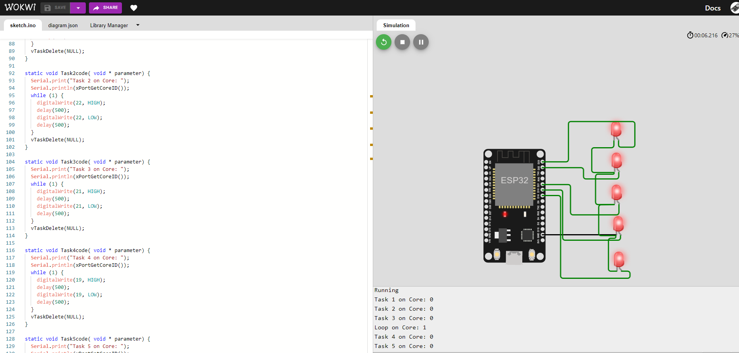Restart the simulation with the green button
The height and width of the screenshot is (353, 739).
click(384, 42)
